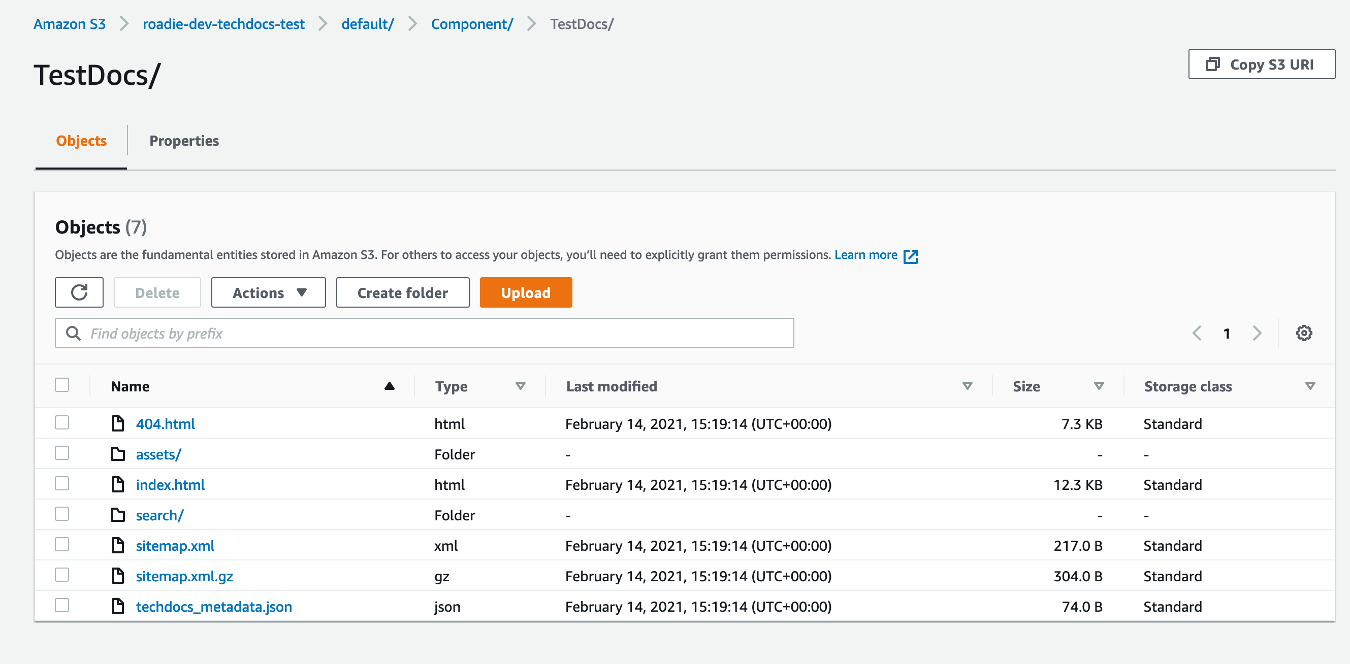
Task: Select the Objects tab
Action: pos(81,141)
